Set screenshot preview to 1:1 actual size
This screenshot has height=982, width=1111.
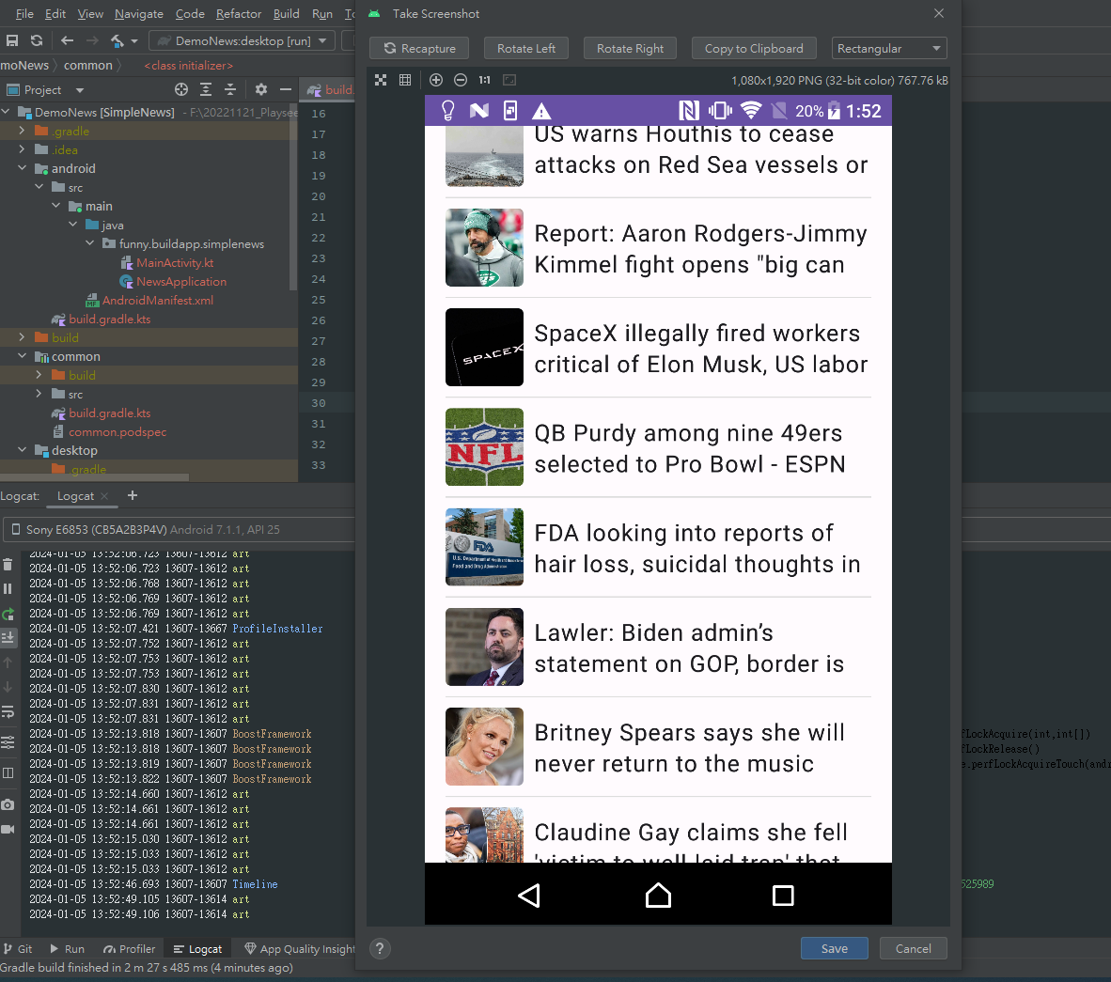tap(485, 80)
